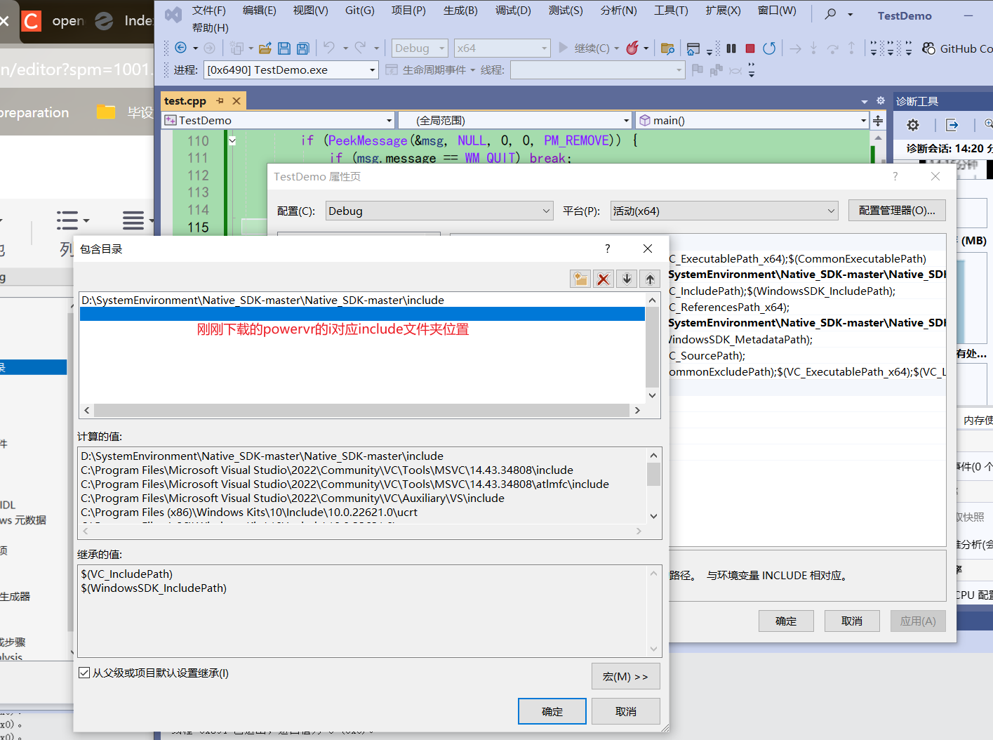Image resolution: width=993 pixels, height=740 pixels.
Task: Close the test.cpp editor tab
Action: pyautogui.click(x=236, y=100)
